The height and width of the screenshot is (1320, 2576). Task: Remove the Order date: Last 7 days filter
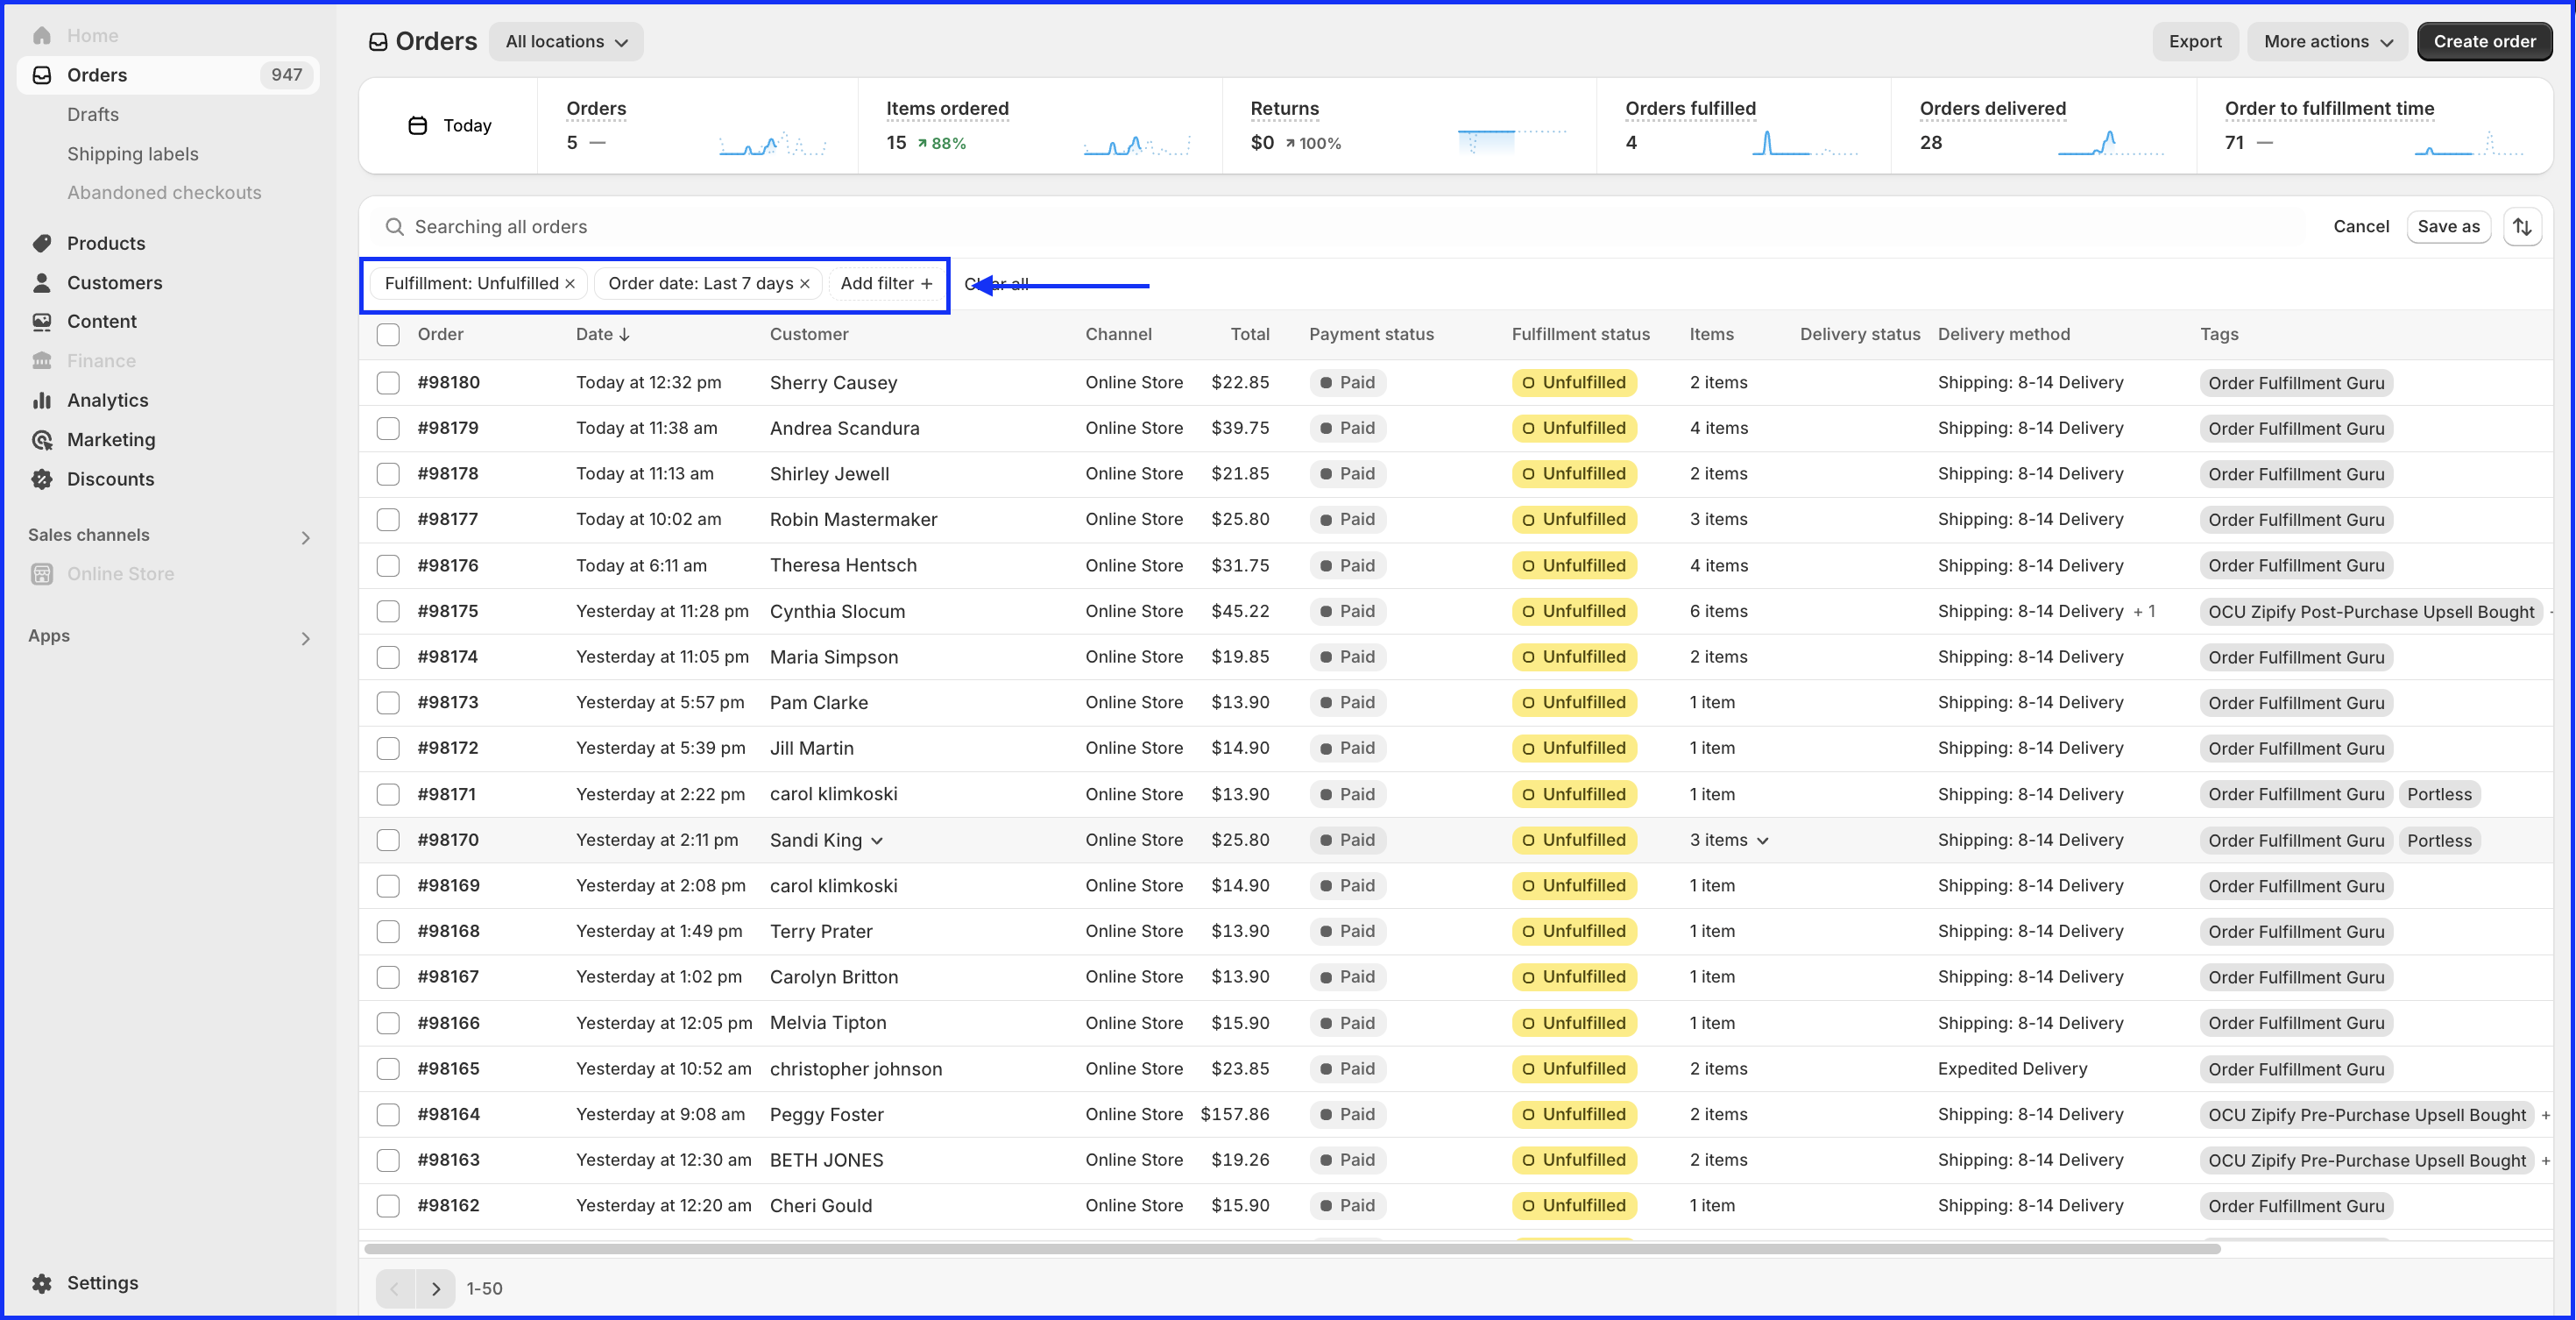tap(805, 284)
